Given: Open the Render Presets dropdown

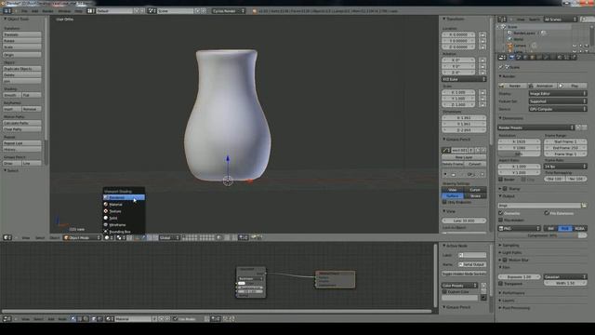Looking at the screenshot, I should (x=535, y=127).
